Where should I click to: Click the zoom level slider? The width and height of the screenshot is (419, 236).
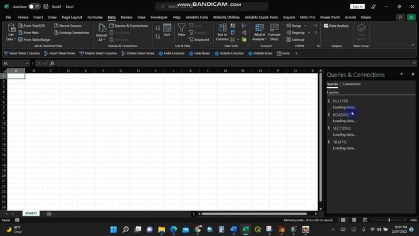[x=389, y=220]
